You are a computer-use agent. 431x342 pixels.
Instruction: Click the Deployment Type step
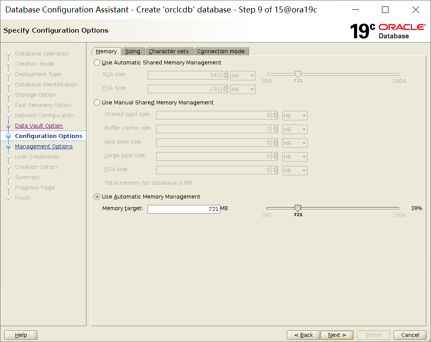pyautogui.click(x=38, y=74)
